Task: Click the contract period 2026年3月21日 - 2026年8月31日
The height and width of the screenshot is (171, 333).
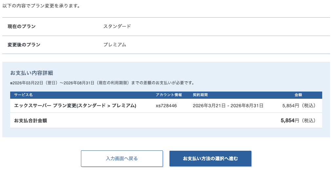Action: click(228, 106)
